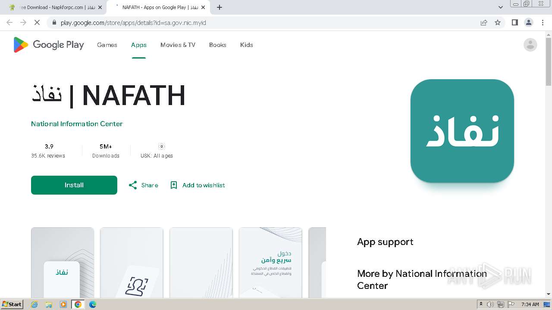Click the Google Play logo

[x=49, y=45]
